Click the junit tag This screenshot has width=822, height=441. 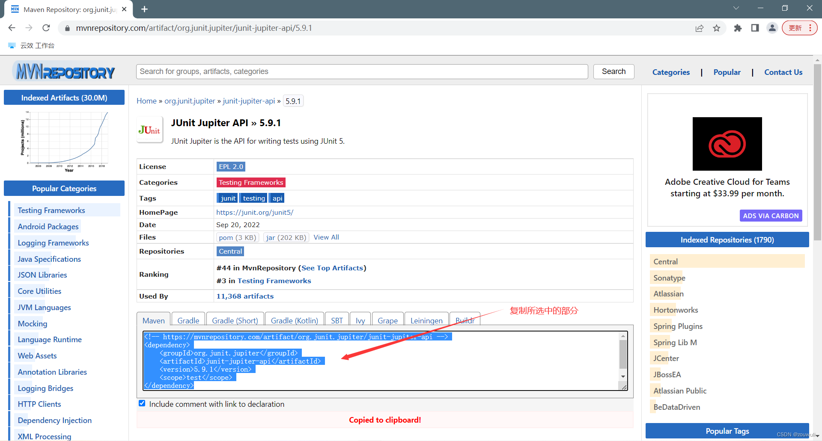point(228,198)
